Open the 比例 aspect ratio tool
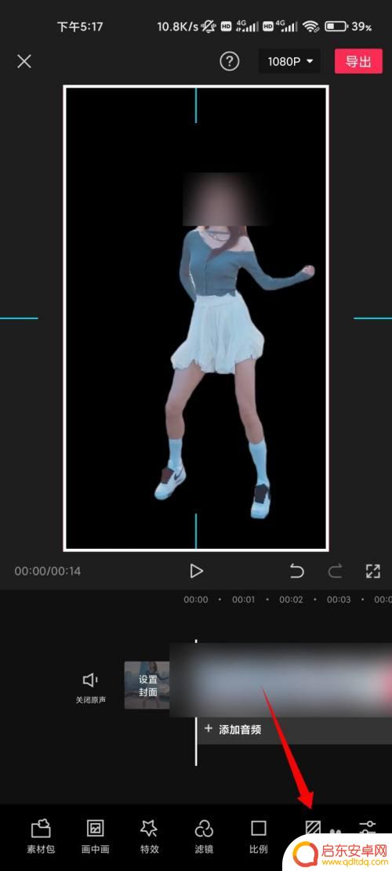The image size is (392, 871). [x=258, y=836]
